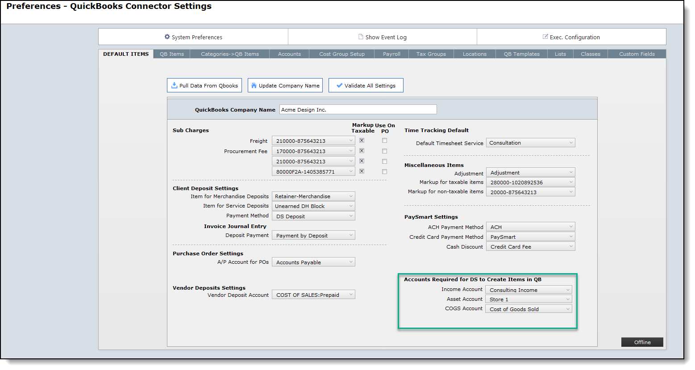Click the Offline status button
Viewport: 695px width, 370px height.
642,342
